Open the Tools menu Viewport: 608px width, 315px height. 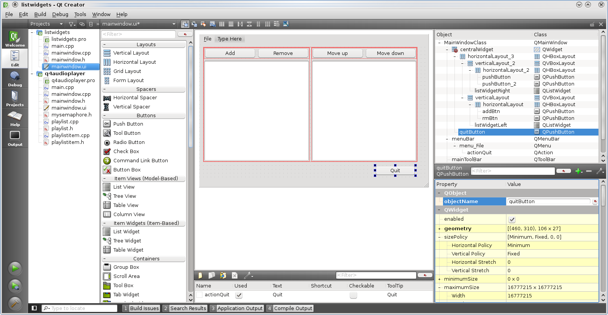80,15
